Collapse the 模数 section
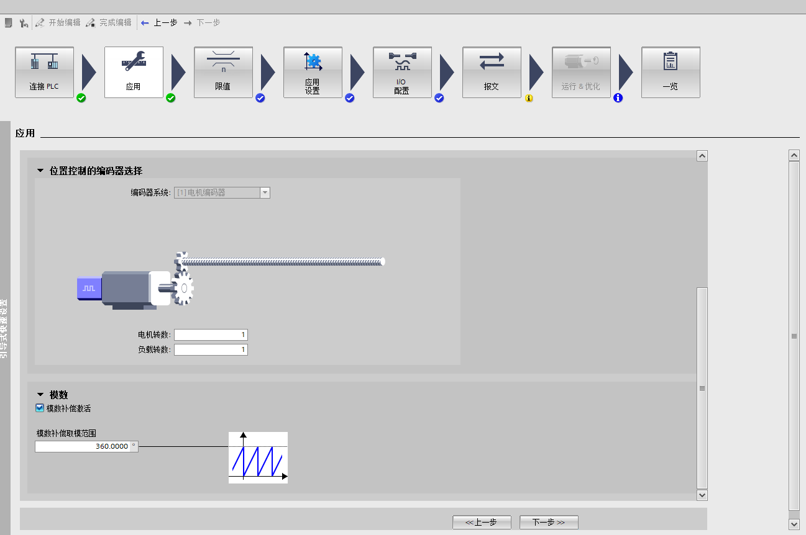Image resolution: width=806 pixels, height=535 pixels. point(40,395)
